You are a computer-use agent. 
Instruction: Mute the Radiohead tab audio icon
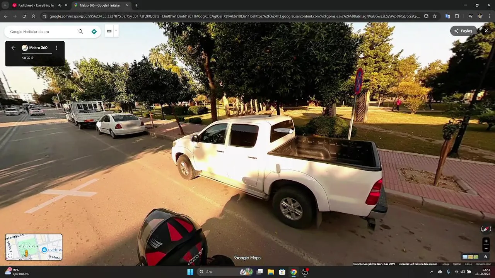[60, 5]
